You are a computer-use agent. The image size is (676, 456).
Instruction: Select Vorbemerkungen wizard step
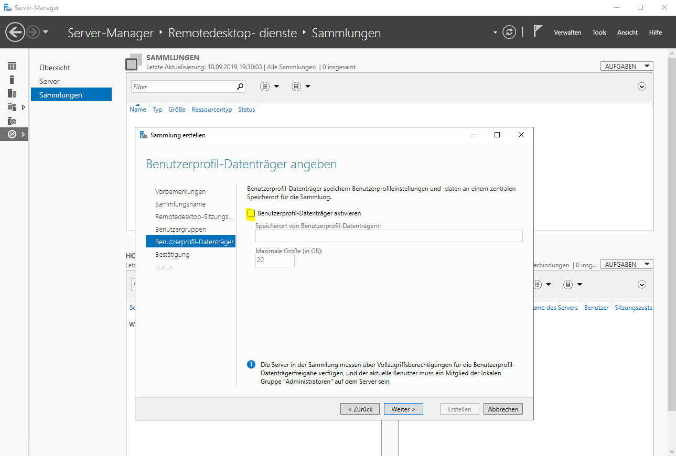(180, 192)
